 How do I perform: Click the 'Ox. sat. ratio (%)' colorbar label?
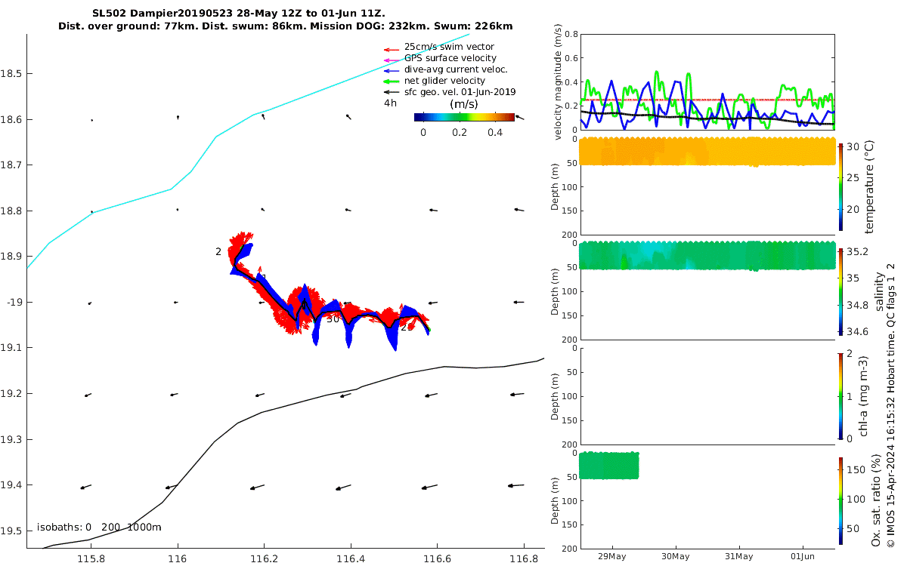(875, 501)
